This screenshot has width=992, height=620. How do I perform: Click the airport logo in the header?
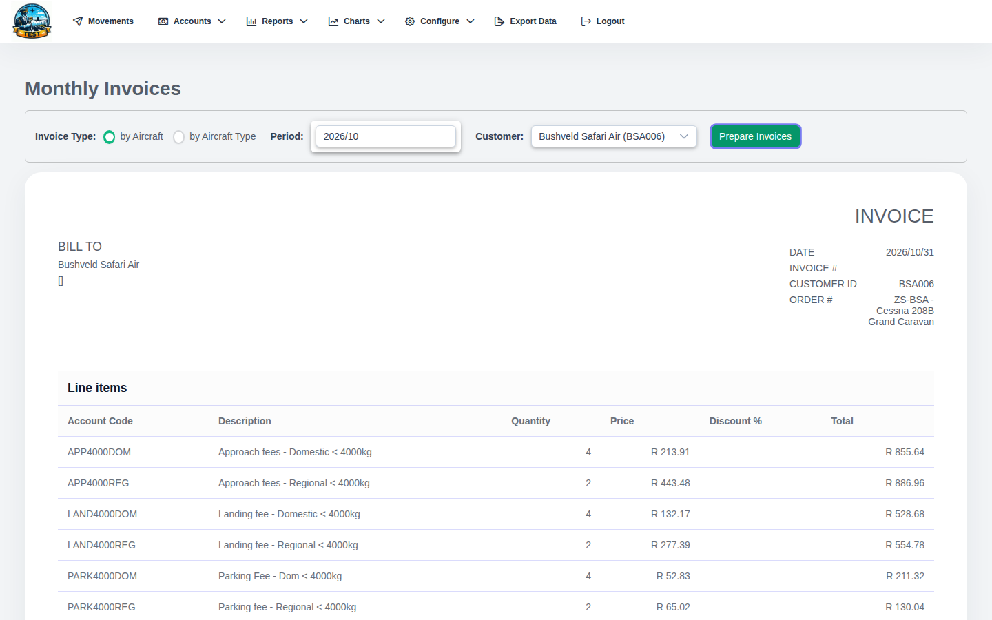pos(32,21)
